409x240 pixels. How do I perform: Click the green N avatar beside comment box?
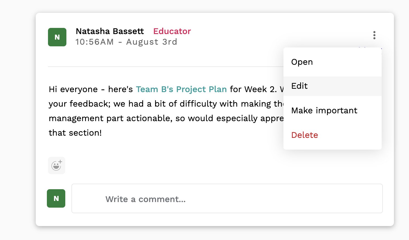coord(56,198)
